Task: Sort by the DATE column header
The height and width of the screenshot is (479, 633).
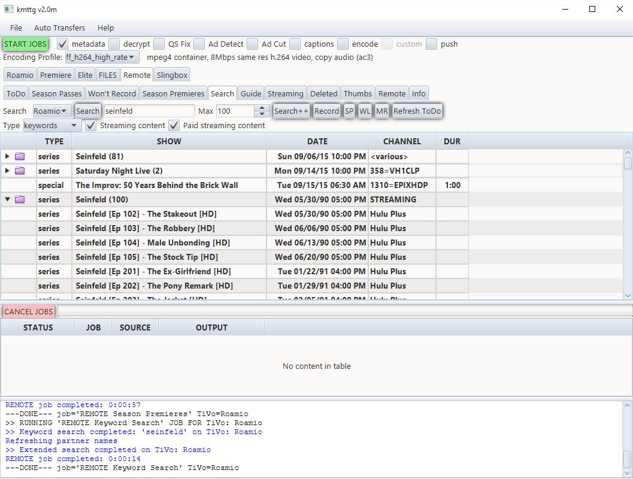Action: (317, 141)
